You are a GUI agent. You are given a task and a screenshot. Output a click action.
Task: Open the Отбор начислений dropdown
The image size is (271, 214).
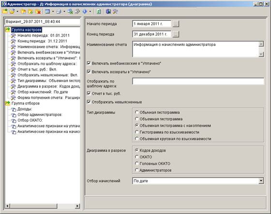[x=261, y=181]
